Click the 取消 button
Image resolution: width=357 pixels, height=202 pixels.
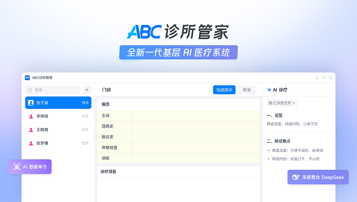(247, 90)
